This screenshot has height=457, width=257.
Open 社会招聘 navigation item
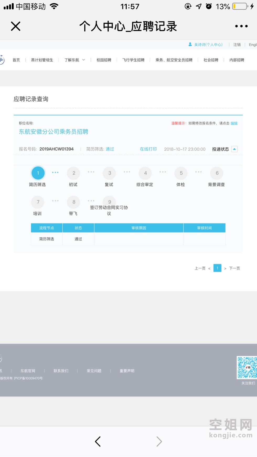211,60
